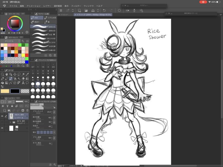Select the Pencil tool
This screenshot has width=223, height=167.
pos(7,79)
